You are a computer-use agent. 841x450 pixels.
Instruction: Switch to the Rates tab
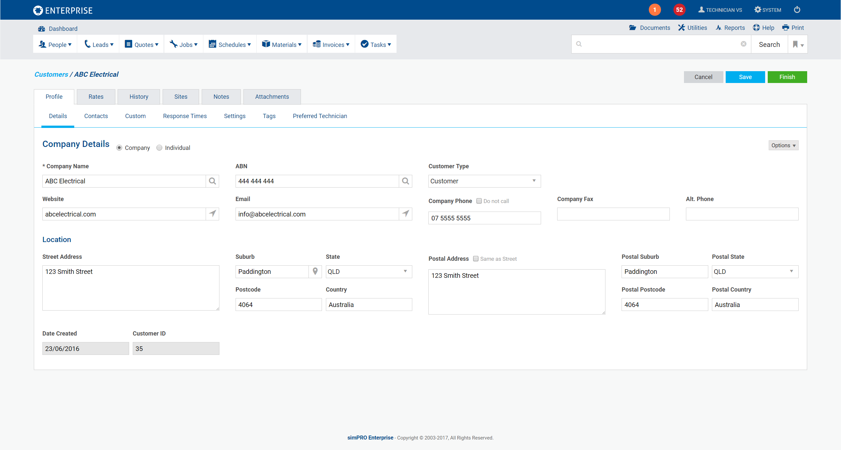tap(96, 97)
